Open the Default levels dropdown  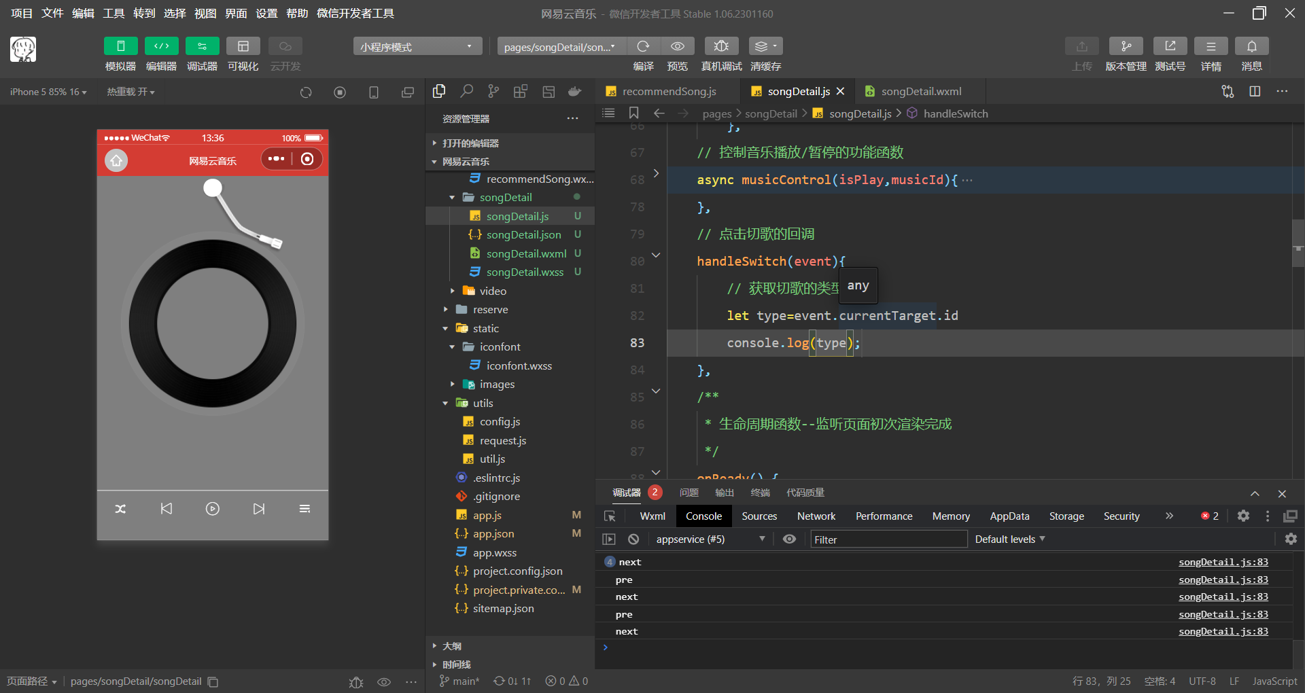point(1010,539)
